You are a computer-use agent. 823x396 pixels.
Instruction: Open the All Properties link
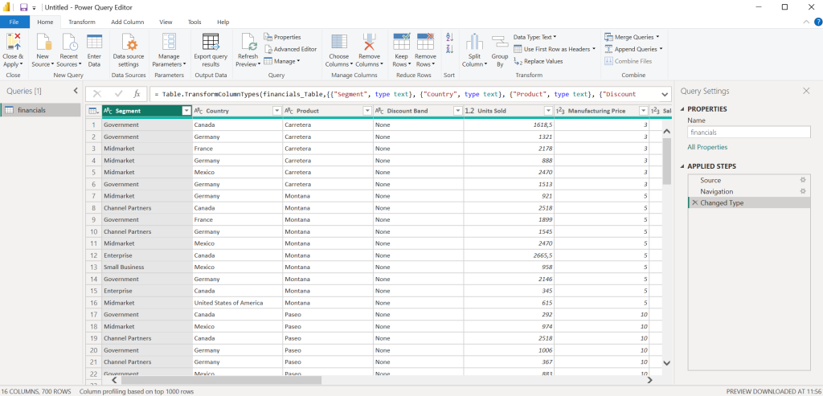click(707, 147)
